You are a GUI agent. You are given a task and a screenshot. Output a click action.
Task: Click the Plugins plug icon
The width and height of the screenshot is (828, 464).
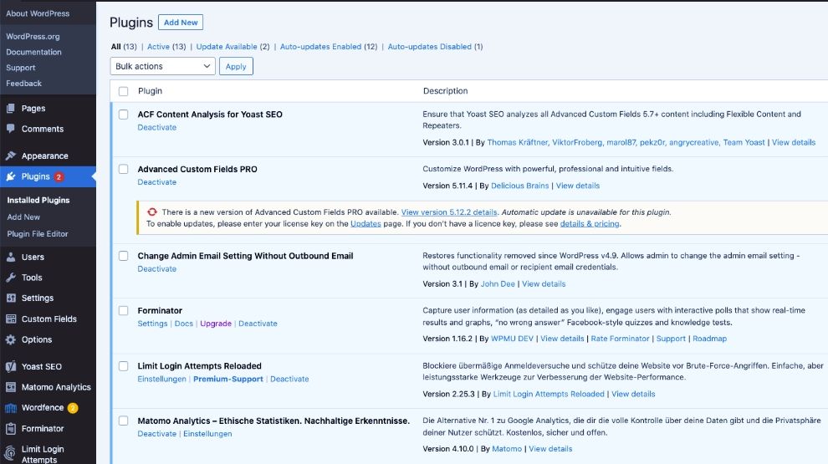pyautogui.click(x=11, y=176)
